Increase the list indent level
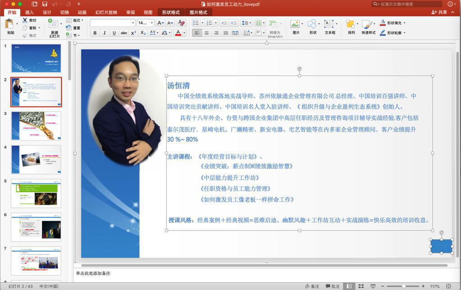 click(x=234, y=23)
